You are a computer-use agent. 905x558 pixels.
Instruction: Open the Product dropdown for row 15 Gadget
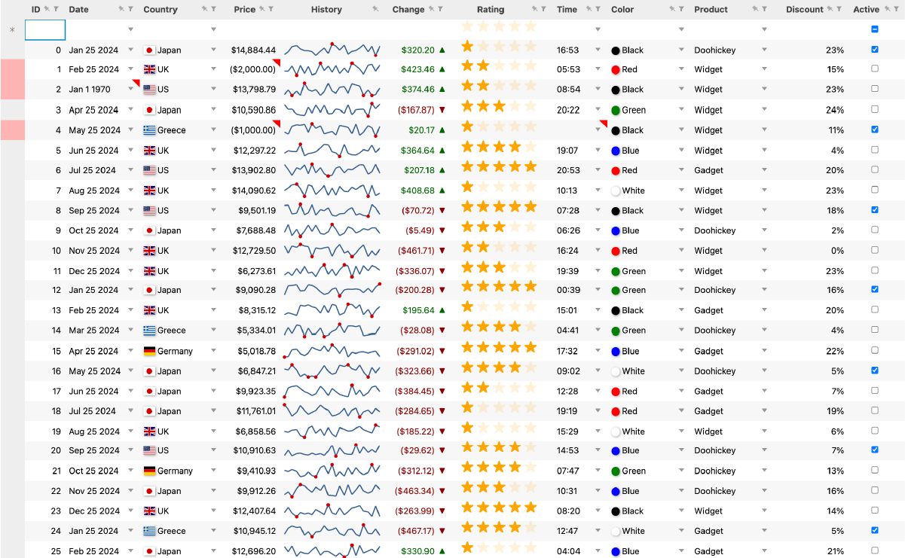[x=764, y=351]
